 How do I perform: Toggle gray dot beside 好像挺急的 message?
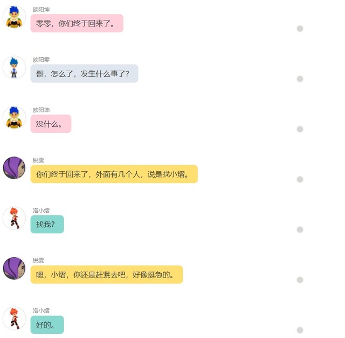[300, 280]
